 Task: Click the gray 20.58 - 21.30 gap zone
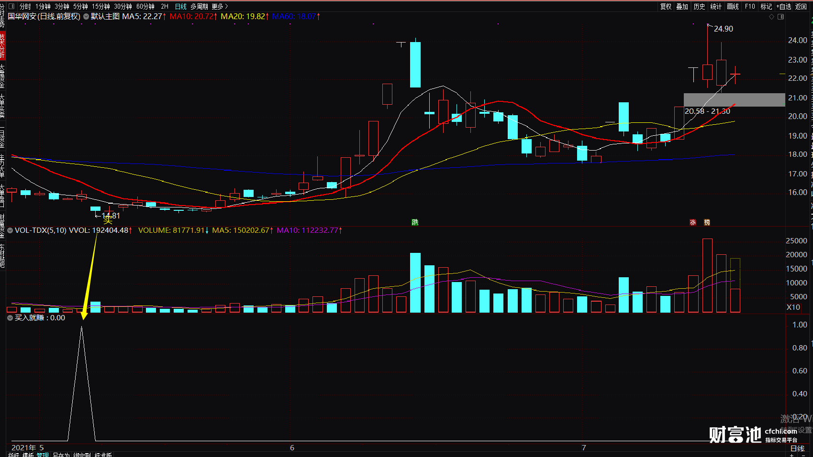[734, 100]
